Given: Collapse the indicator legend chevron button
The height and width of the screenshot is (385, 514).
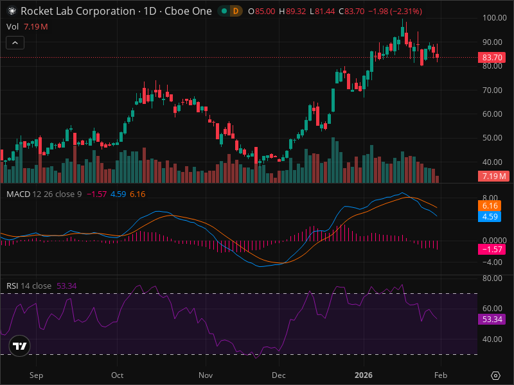Looking at the screenshot, I should click(x=15, y=43).
